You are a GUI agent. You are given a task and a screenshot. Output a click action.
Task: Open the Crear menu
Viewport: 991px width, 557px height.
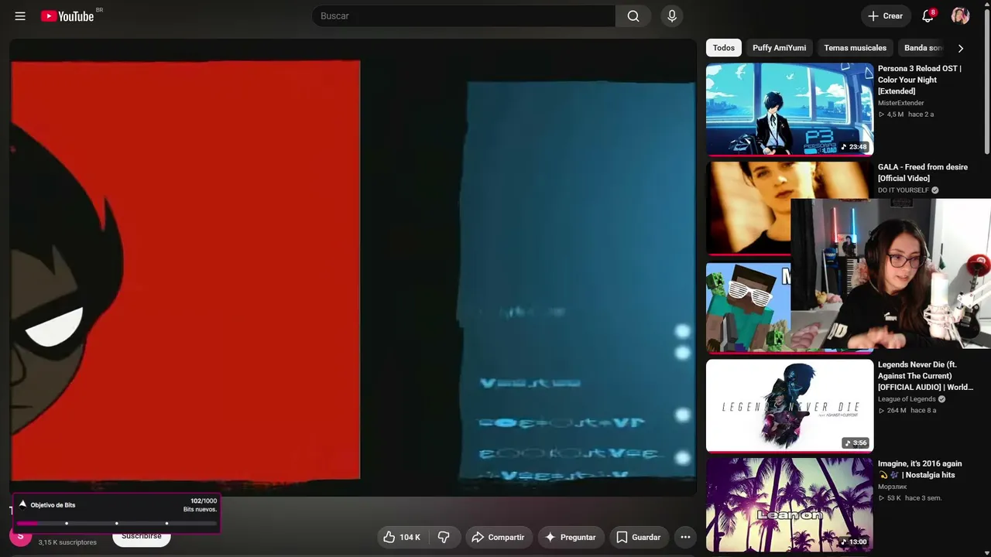(886, 16)
